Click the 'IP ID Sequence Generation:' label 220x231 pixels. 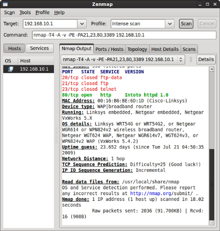tap(97, 170)
